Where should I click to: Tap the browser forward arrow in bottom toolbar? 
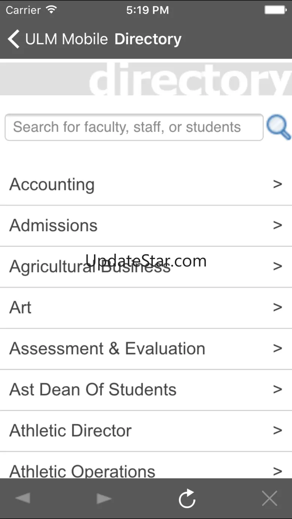(104, 498)
